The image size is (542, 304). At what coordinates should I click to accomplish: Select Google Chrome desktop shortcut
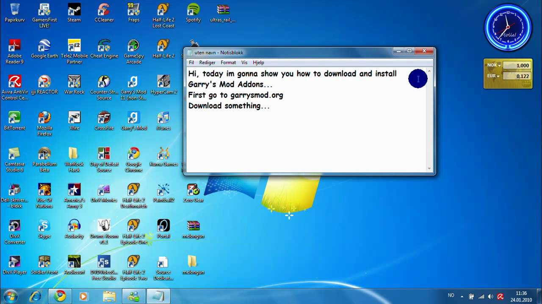134,160
